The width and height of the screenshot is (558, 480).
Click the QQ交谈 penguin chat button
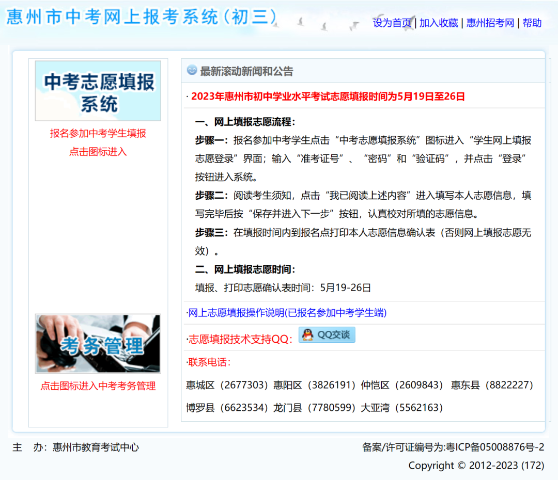pos(327,334)
